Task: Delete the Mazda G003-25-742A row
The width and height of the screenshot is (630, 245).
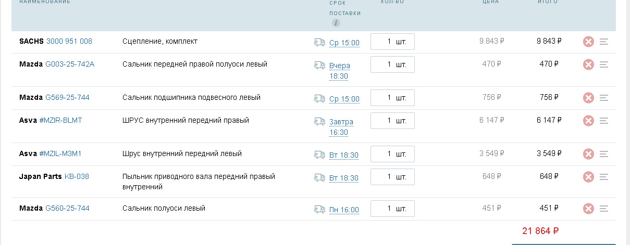Action: 588,65
